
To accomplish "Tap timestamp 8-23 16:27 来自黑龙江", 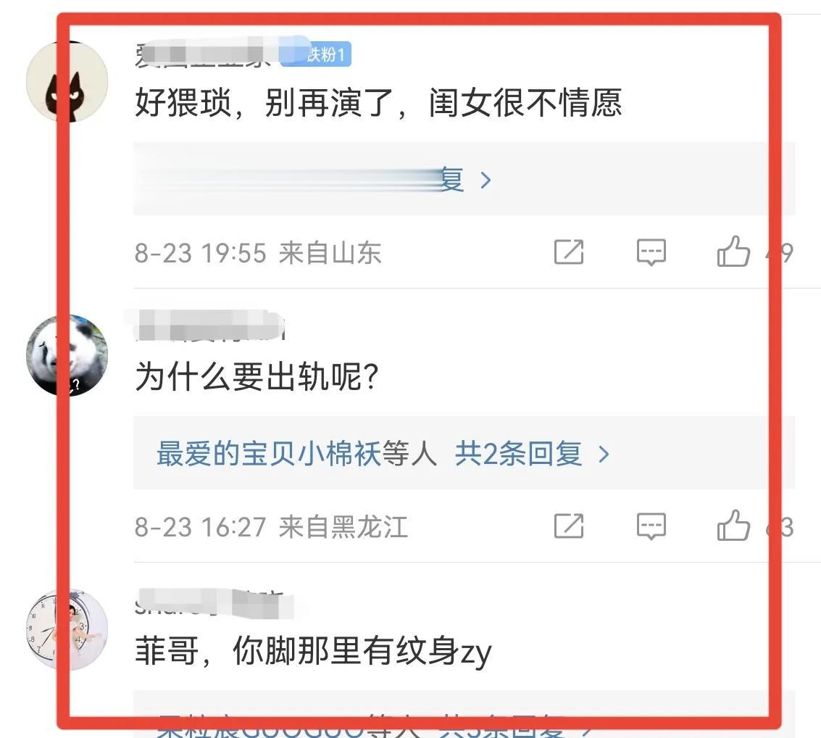I will tap(271, 527).
